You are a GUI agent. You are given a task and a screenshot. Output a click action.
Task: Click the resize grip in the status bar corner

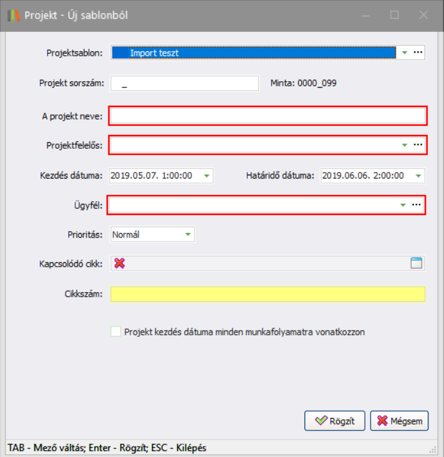(x=432, y=449)
